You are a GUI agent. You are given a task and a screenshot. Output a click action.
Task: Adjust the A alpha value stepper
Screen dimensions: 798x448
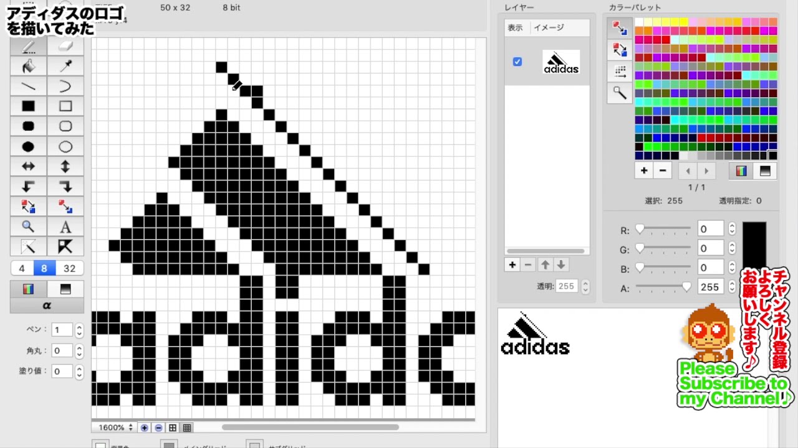pyautogui.click(x=732, y=287)
